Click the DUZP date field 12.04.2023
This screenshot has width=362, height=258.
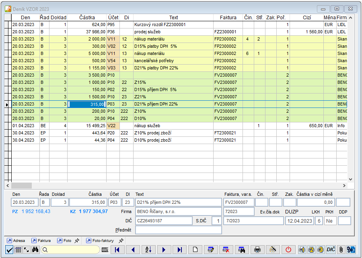pyautogui.click(x=299, y=221)
